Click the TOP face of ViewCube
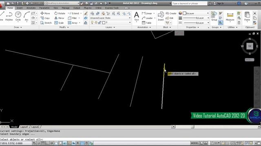The image size is (261, 146). coord(250,46)
